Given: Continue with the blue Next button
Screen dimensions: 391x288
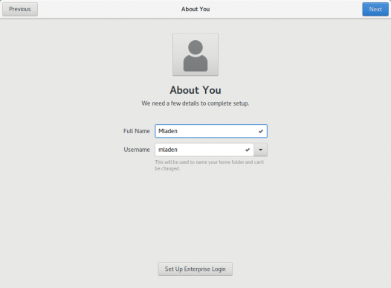Looking at the screenshot, I should [375, 9].
